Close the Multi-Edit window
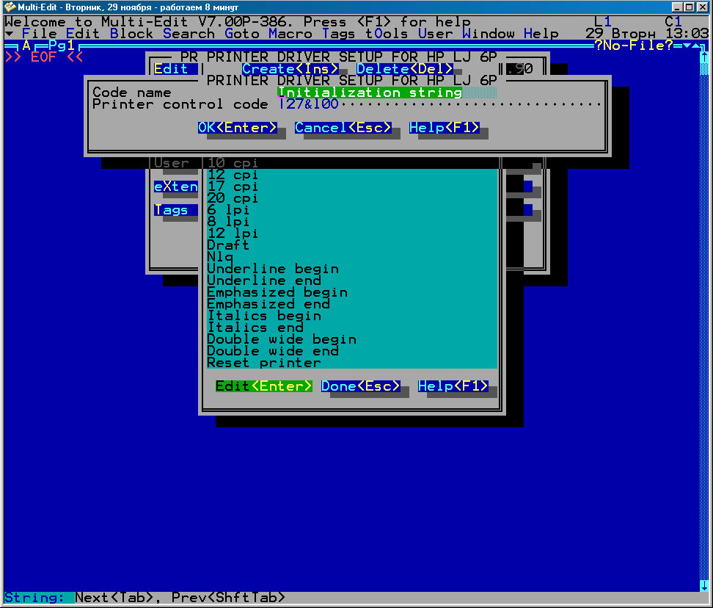This screenshot has height=608, width=713. 702,7
